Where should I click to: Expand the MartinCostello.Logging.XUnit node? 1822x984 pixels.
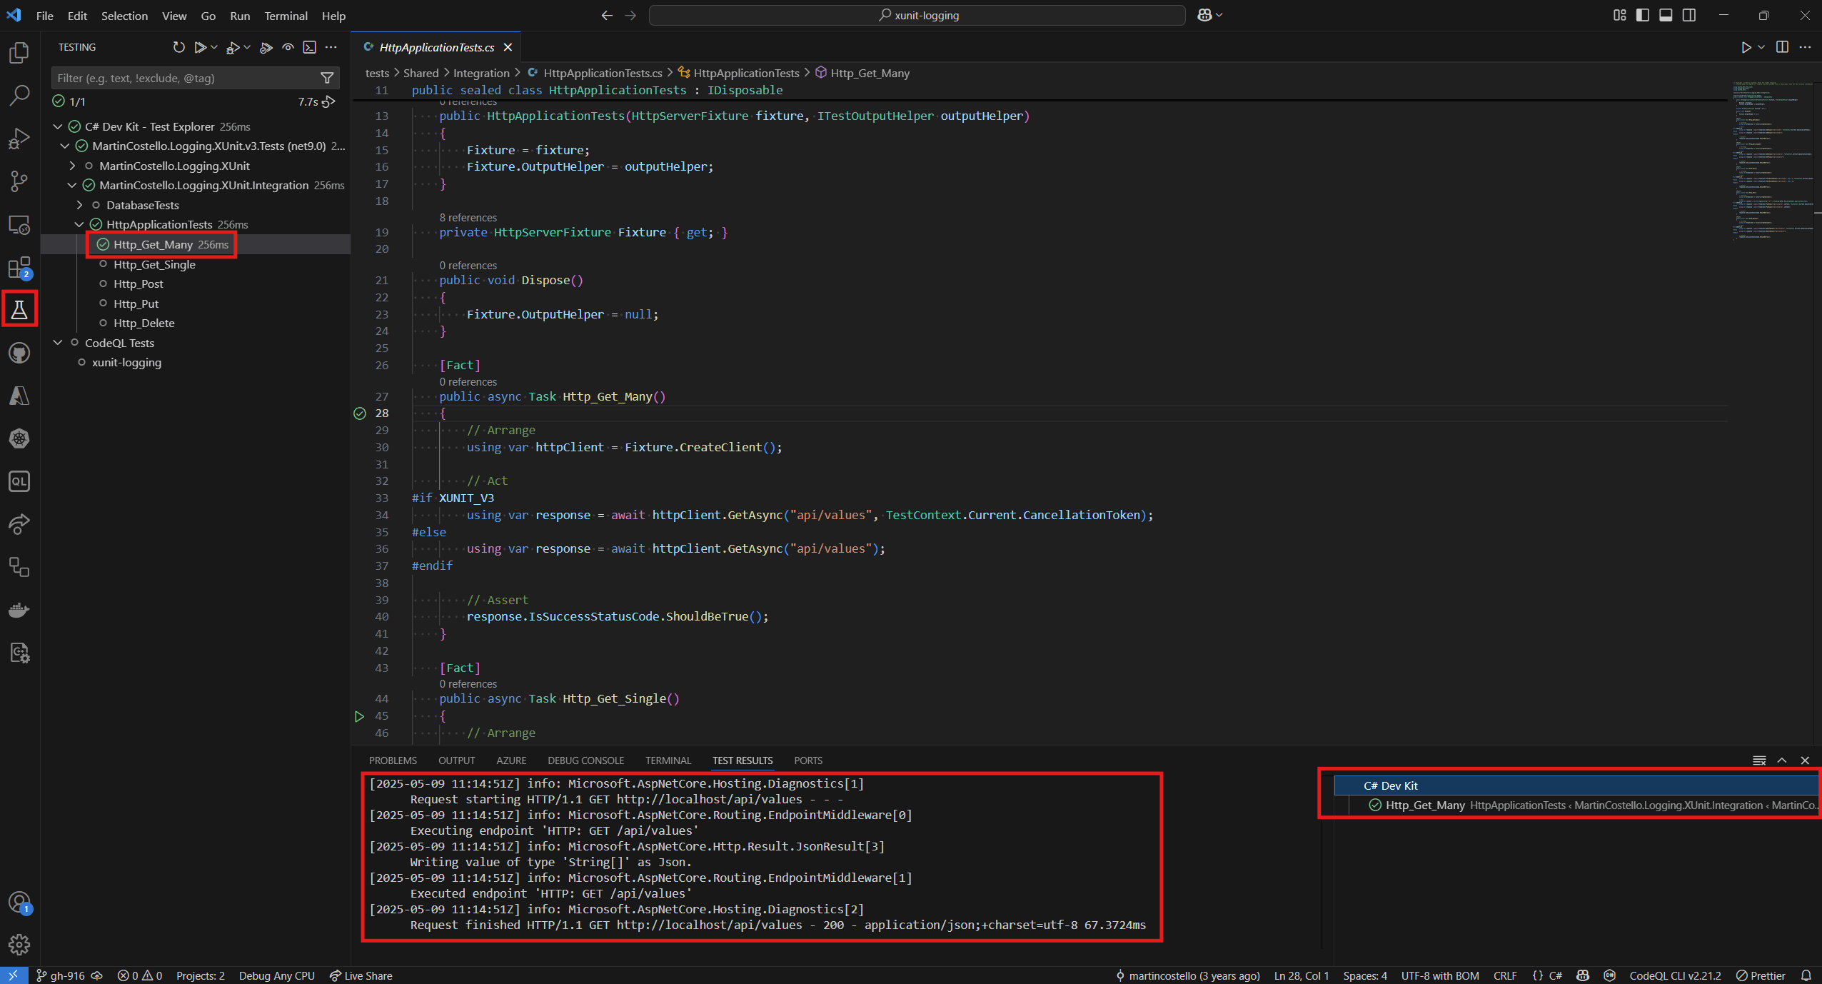[72, 166]
